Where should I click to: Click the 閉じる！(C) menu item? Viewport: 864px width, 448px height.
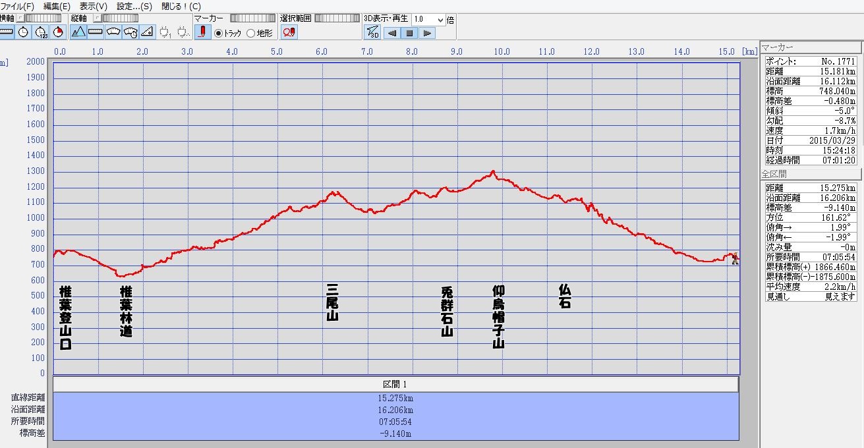click(x=181, y=6)
